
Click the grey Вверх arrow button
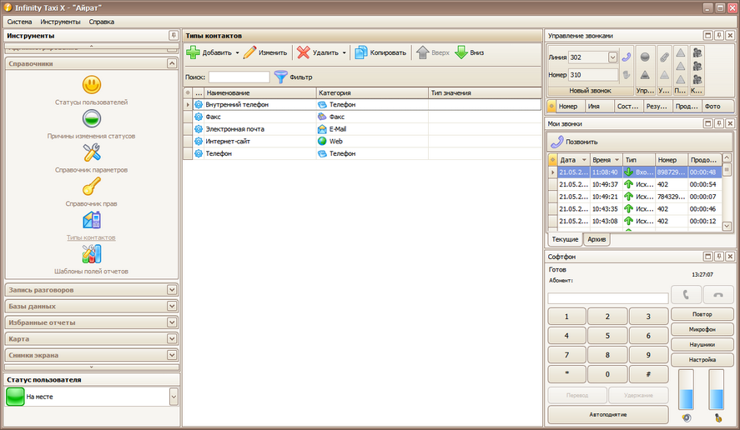click(433, 52)
